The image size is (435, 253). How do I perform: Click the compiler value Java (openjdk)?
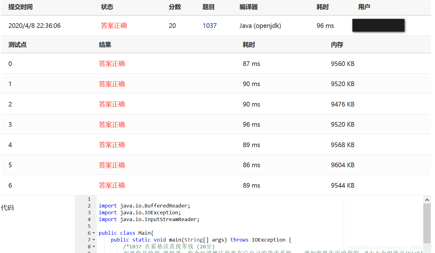coord(260,26)
